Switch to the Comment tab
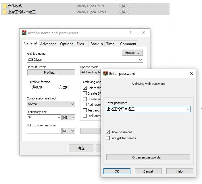The width and height of the screenshot is (202, 184). coord(128,44)
